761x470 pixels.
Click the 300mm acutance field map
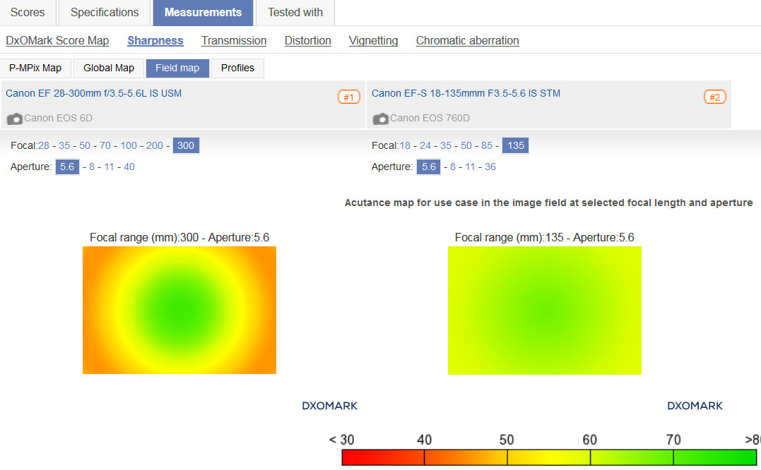click(x=179, y=310)
